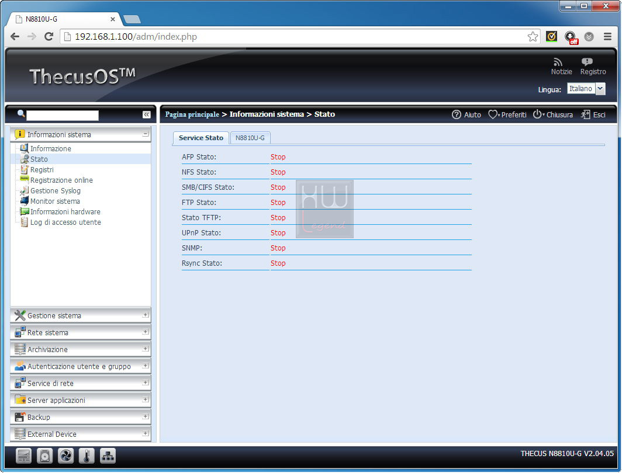Viewport: 622px width, 473px height.
Task: Select Stato in the tree
Action: point(39,159)
